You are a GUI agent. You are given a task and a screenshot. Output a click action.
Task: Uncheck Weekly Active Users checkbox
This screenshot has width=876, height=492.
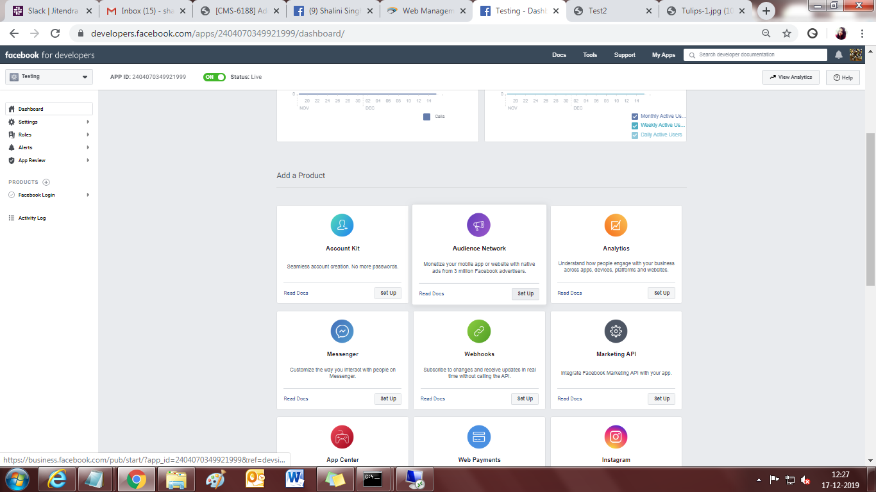coord(635,126)
